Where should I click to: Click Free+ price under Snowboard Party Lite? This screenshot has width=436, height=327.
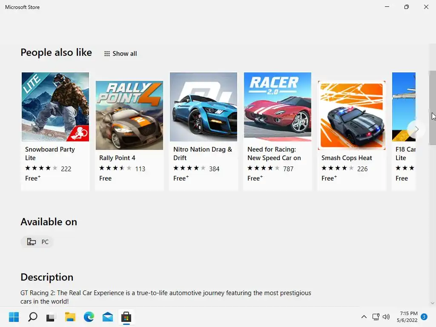pyautogui.click(x=33, y=178)
